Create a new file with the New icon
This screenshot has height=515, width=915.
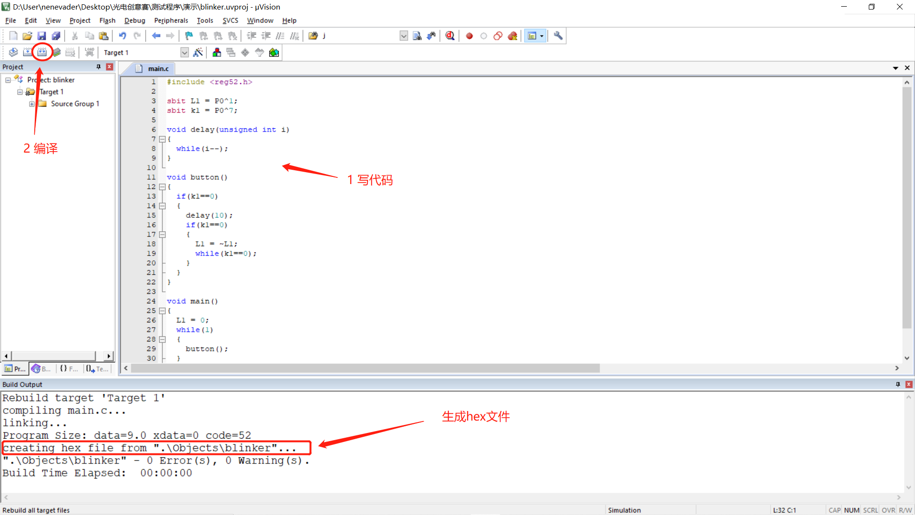[13, 36]
